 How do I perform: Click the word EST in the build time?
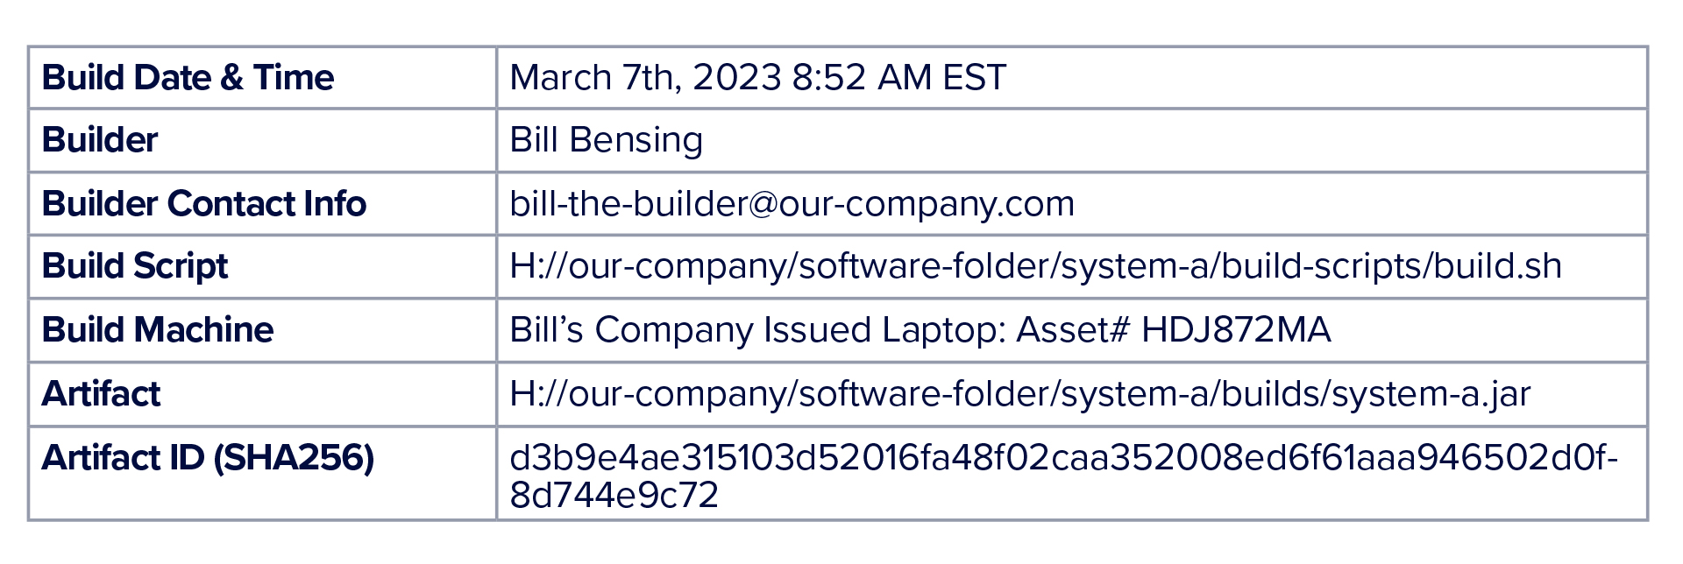click(974, 78)
